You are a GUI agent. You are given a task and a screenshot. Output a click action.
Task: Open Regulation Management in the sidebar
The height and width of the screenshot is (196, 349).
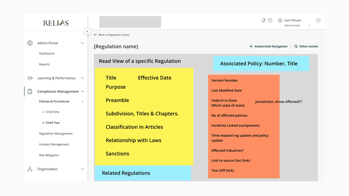click(56, 134)
